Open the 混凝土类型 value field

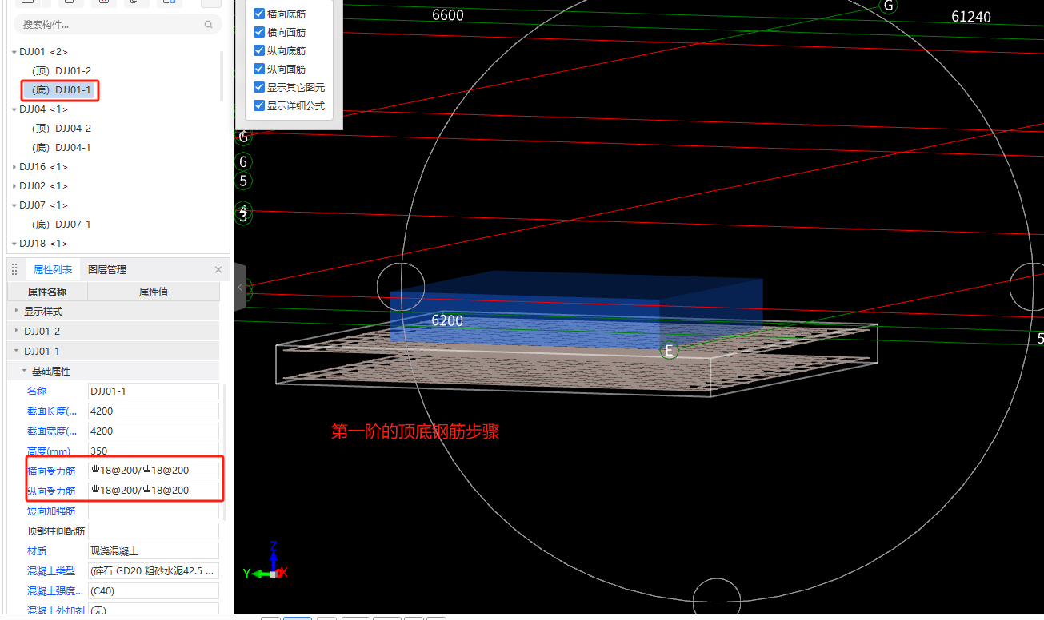coord(154,570)
